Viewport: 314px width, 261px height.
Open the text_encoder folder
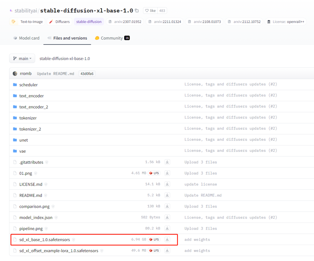tap(31, 96)
